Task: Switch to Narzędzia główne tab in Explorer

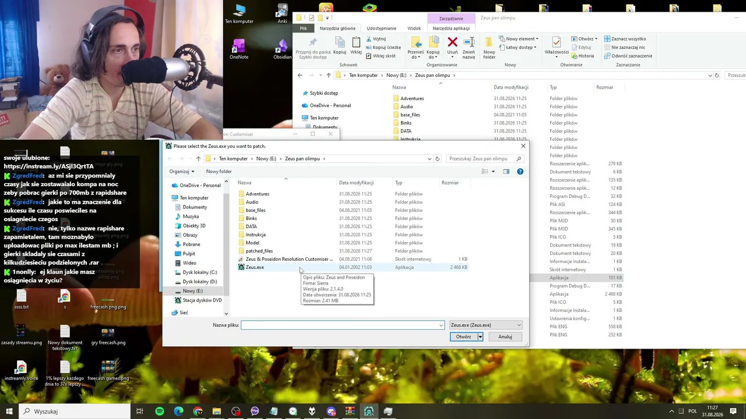Action: 337,29
